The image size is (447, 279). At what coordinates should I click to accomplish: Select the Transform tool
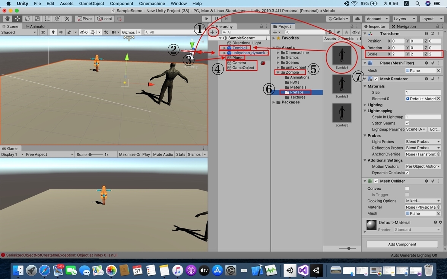click(57, 19)
